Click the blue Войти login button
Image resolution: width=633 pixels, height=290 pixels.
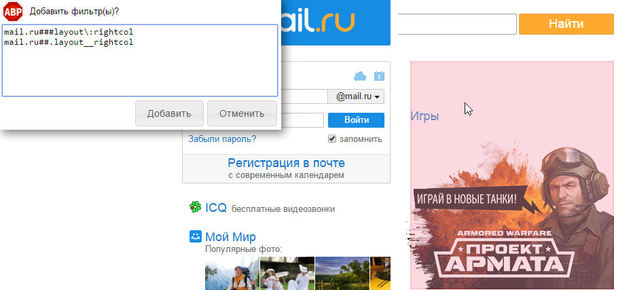coord(356,120)
